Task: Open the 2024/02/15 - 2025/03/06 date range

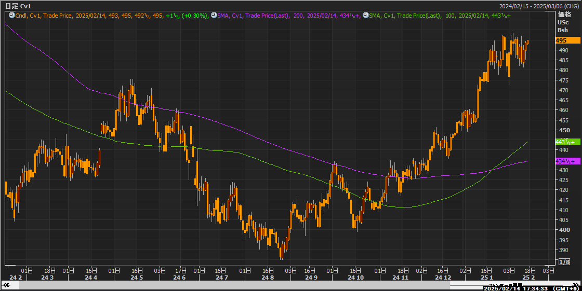Action: click(x=538, y=6)
